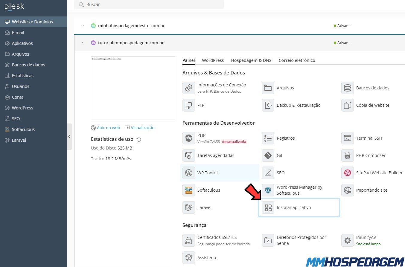This screenshot has width=405, height=267.
Task: Open Cópia de website icon
Action: 347,105
